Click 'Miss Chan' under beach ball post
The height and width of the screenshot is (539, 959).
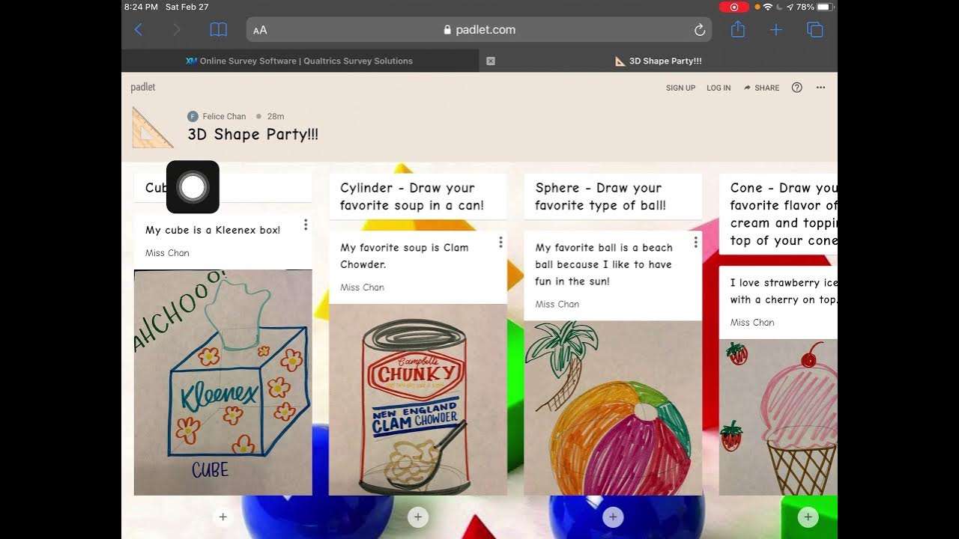point(557,305)
